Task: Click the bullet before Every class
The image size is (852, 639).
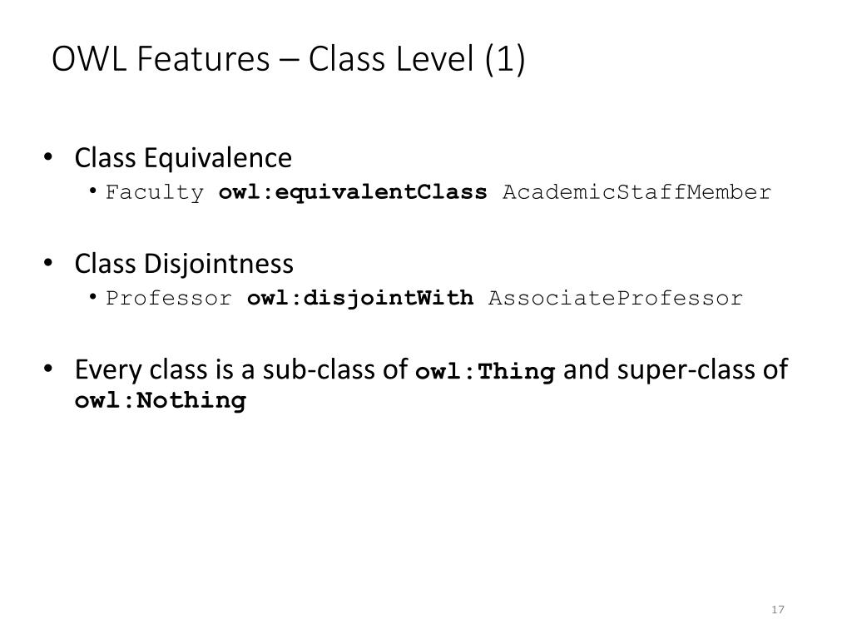Action: 47,369
